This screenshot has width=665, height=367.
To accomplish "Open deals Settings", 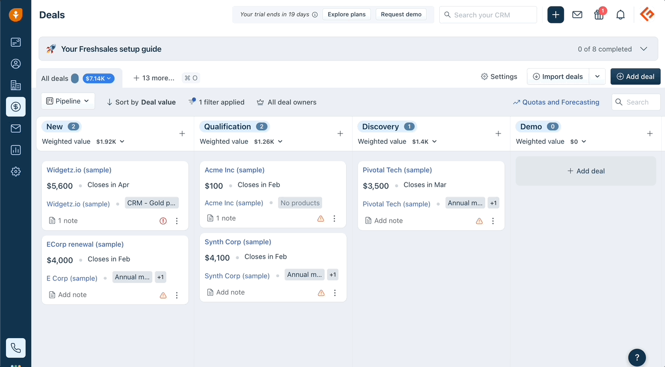I will coord(499,77).
